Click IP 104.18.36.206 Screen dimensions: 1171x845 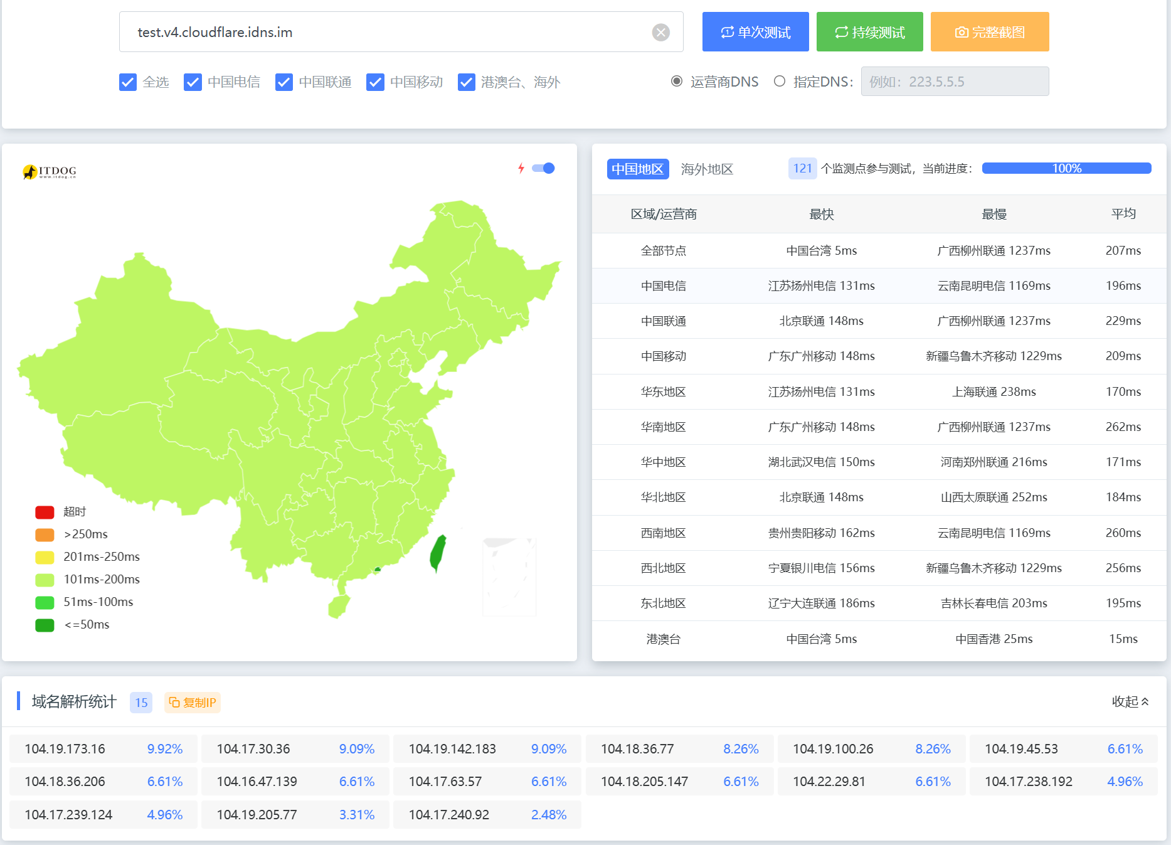(65, 782)
